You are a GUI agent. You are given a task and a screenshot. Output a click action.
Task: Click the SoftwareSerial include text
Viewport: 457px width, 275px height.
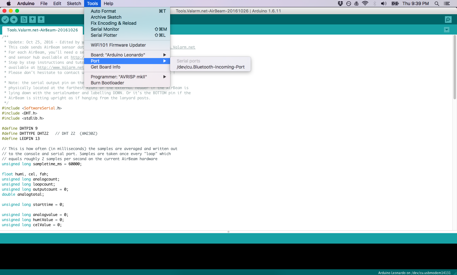click(x=40, y=108)
